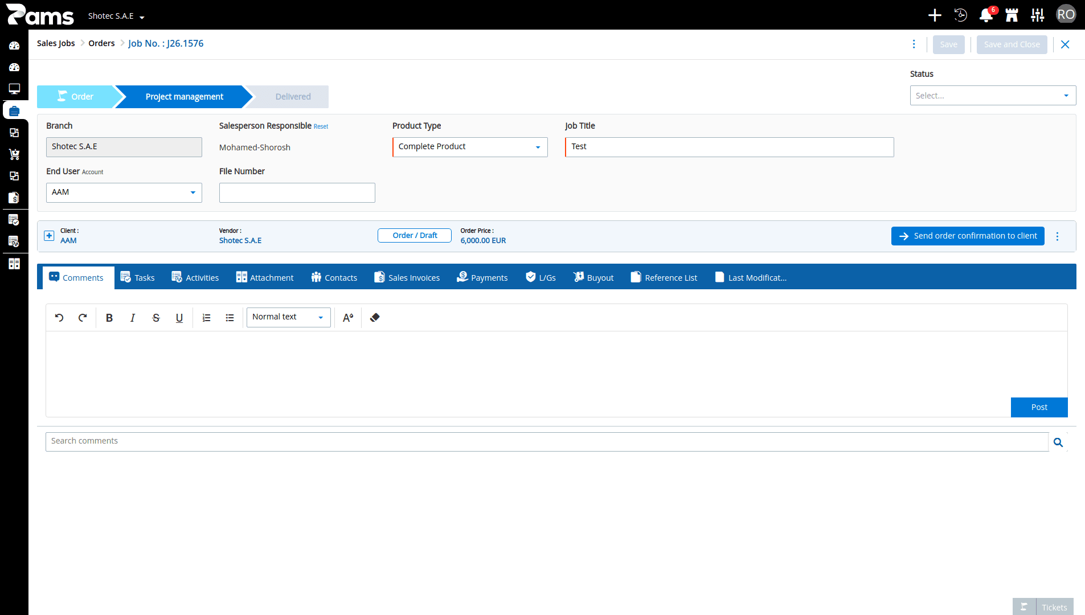Click the Save and Close button

click(1012, 44)
